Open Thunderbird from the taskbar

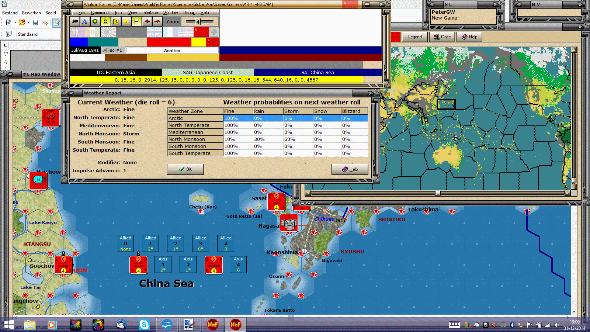pyautogui.click(x=121, y=325)
